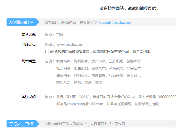Click the 备注说明 field label
Image resolution: width=176 pixels, height=134 pixels.
coord(29,97)
